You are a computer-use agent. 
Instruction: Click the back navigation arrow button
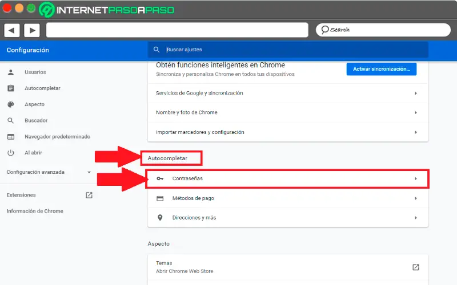coord(11,30)
